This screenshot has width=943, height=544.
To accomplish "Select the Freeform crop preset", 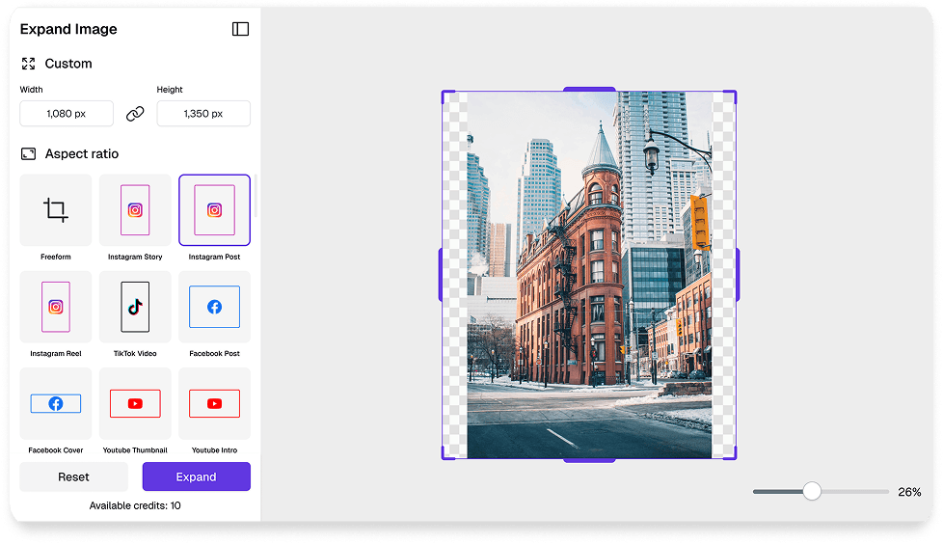I will (56, 210).
